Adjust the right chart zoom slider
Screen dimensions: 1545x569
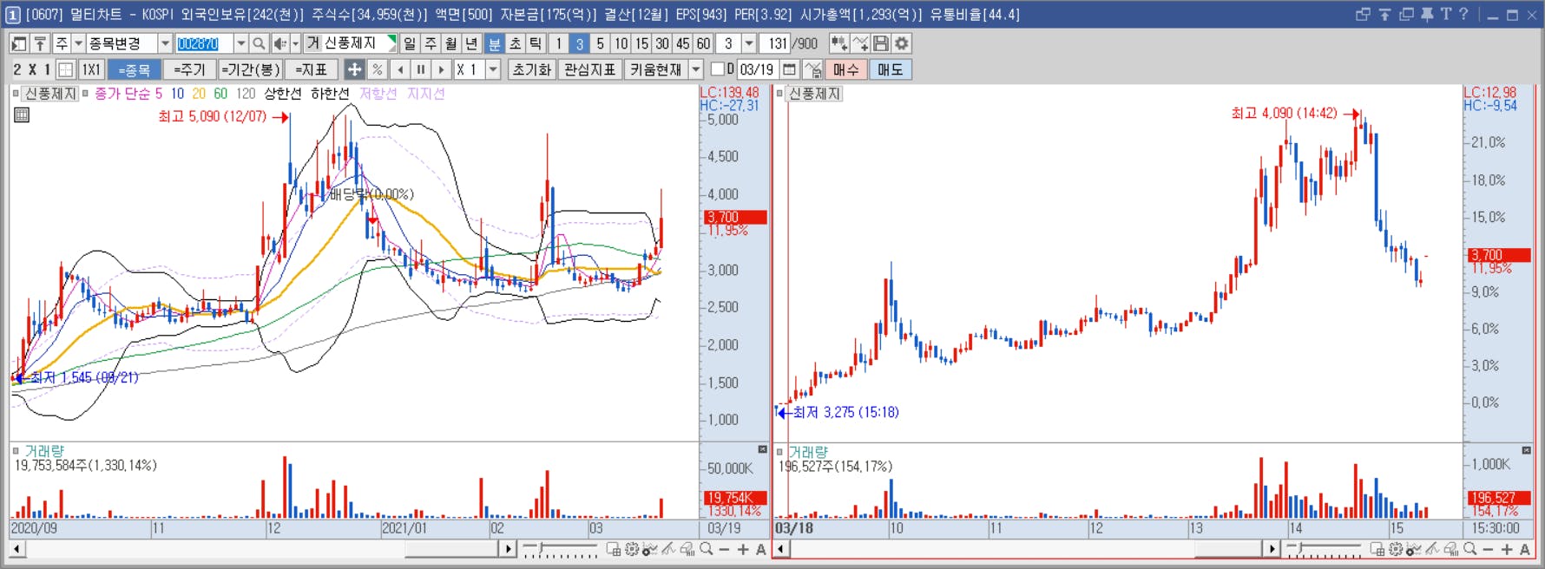pos(1324,549)
